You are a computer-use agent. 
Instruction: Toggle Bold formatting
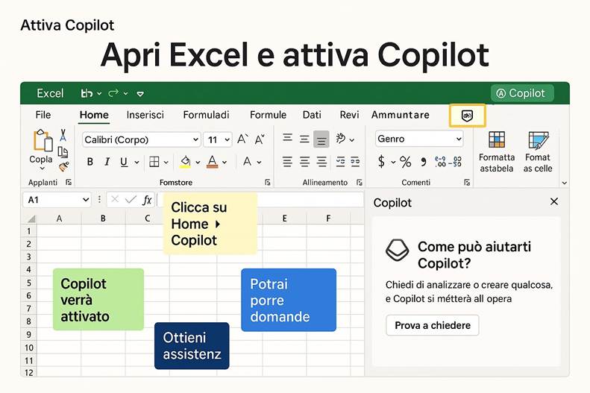coord(90,162)
